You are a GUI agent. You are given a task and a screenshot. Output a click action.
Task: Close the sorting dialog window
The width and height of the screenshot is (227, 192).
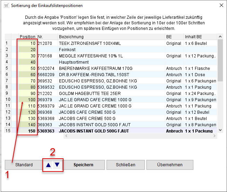(221, 6)
